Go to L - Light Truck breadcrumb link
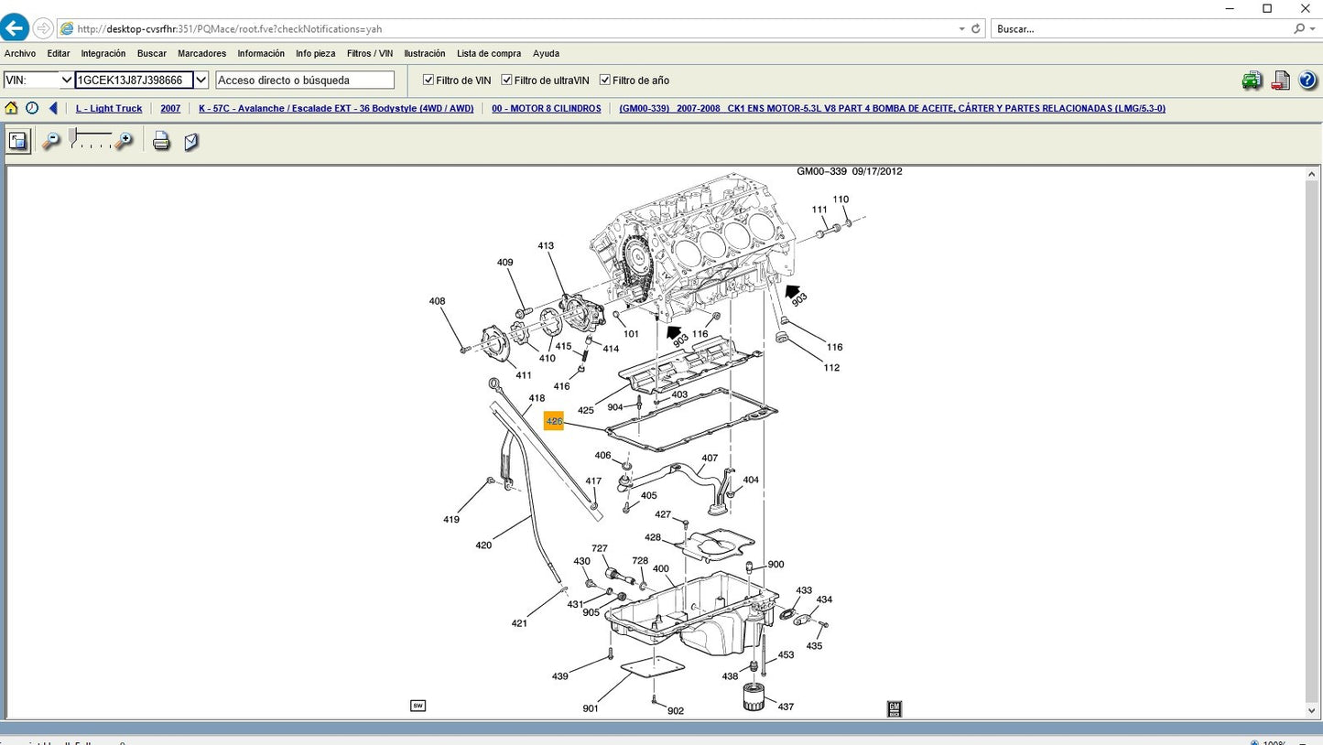Viewport: 1323px width, 745px height. coord(109,109)
